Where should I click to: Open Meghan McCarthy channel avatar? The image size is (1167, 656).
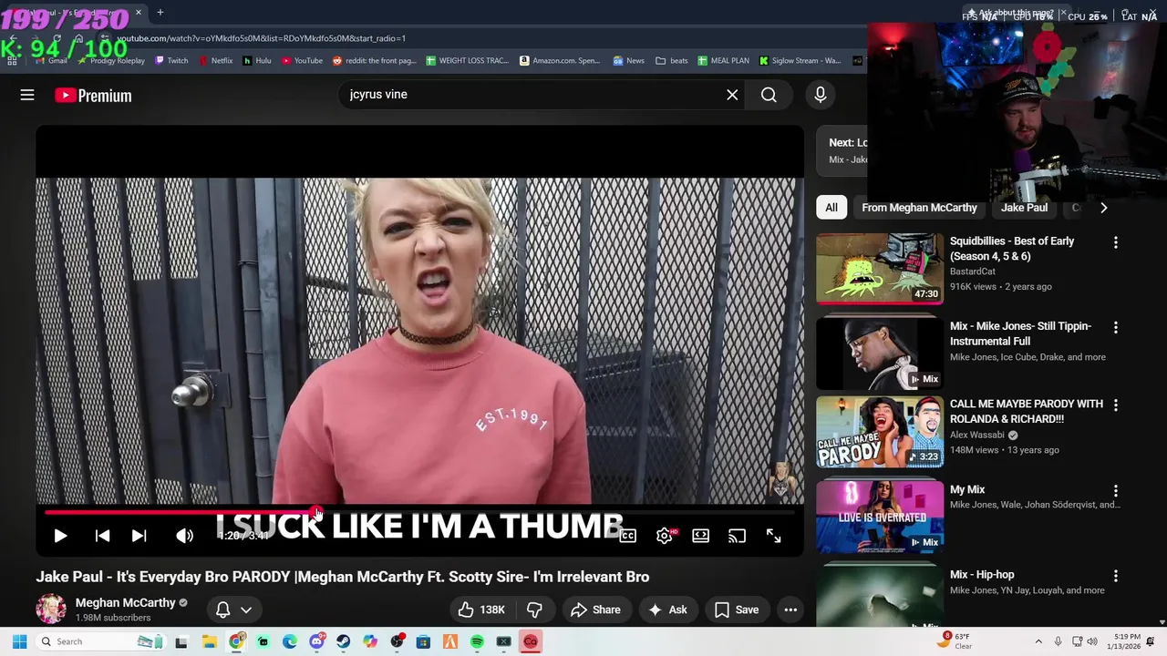coord(51,609)
